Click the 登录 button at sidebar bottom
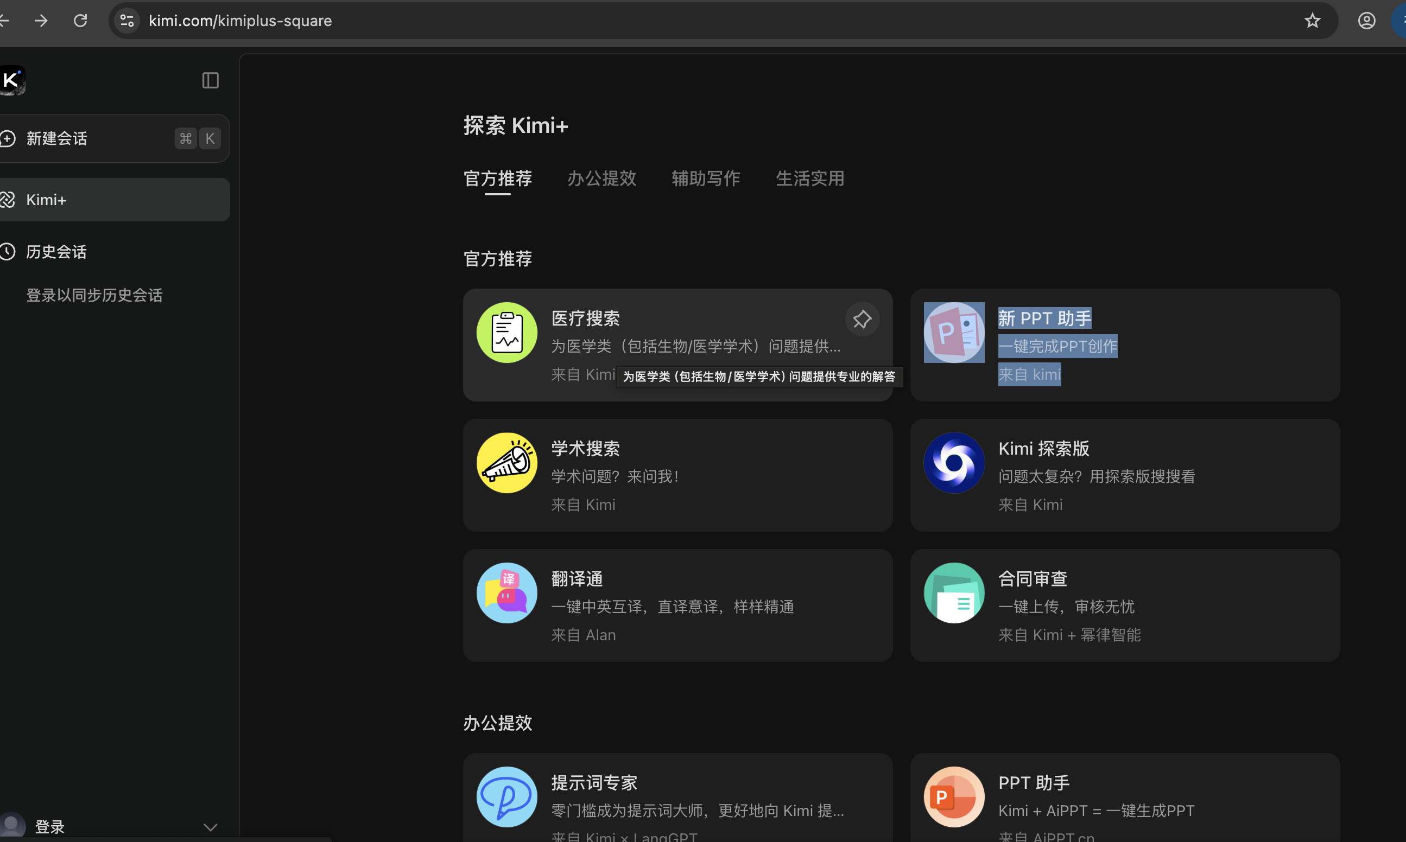 click(49, 827)
